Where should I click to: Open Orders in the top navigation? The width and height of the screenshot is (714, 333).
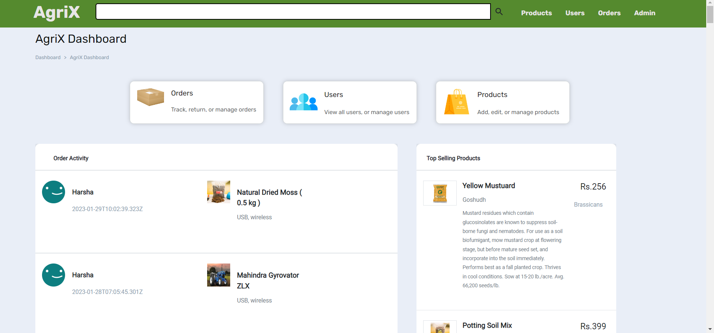click(x=609, y=13)
